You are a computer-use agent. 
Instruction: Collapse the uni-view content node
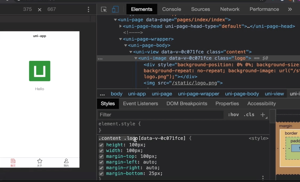click(131, 52)
